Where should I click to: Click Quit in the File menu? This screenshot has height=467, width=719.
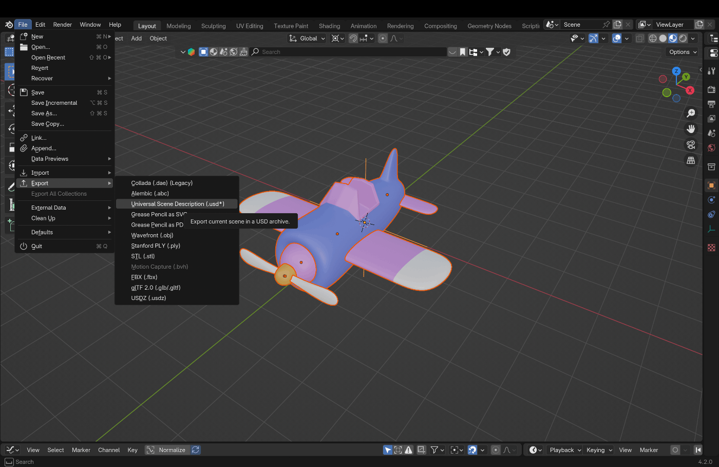[36, 246]
